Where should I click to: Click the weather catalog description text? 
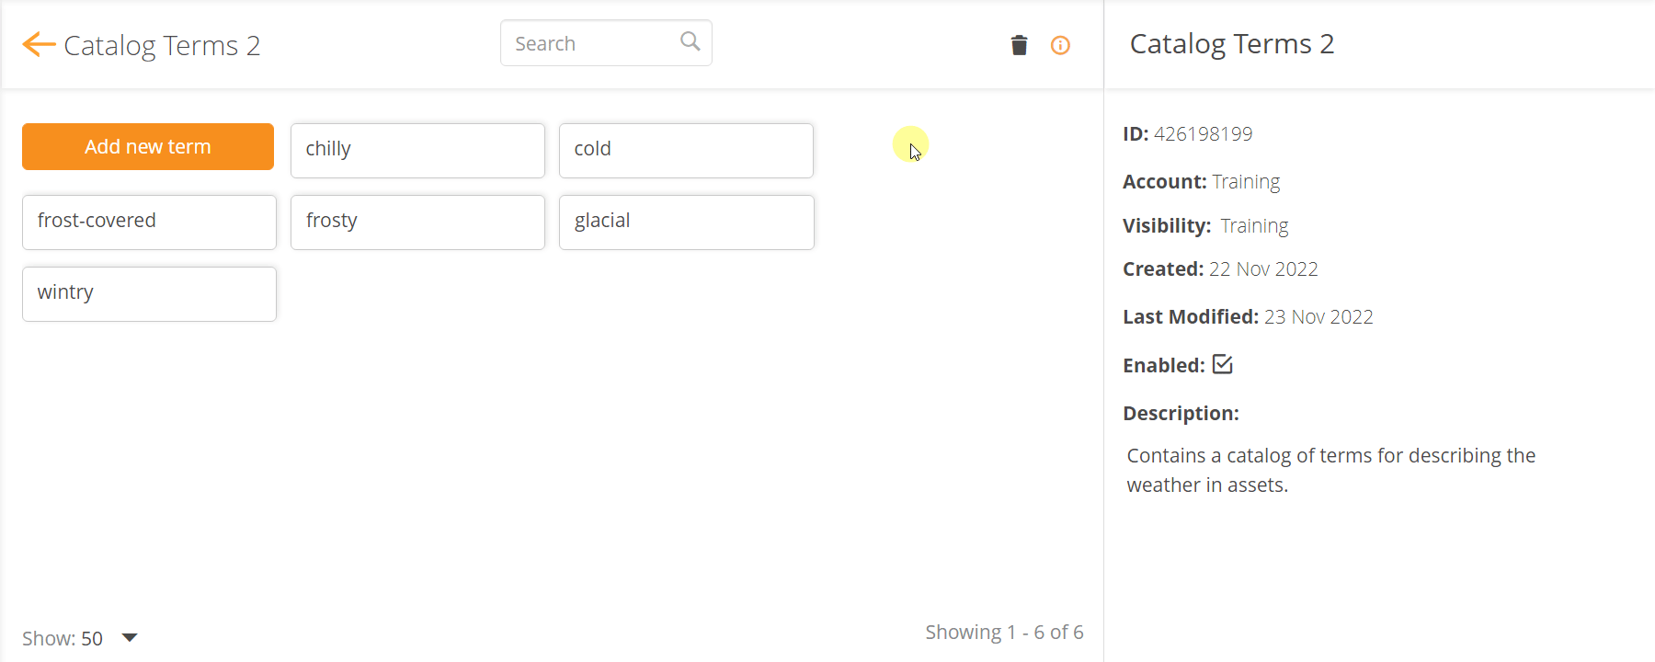(1330, 470)
